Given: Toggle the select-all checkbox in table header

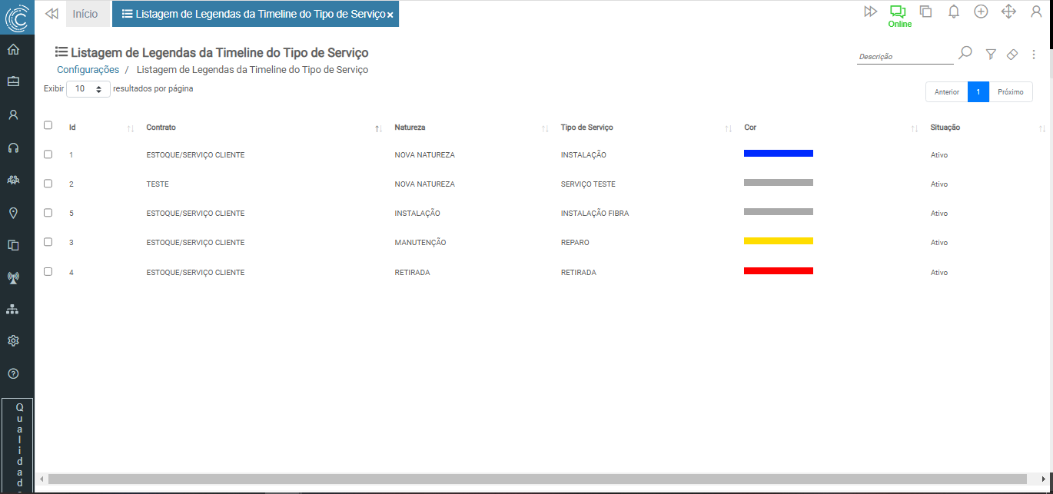Looking at the screenshot, I should pos(48,125).
